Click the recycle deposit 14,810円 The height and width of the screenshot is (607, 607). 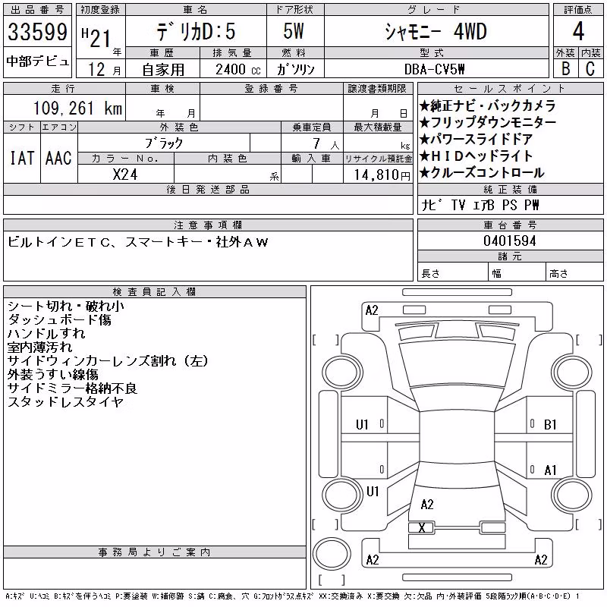tap(382, 175)
